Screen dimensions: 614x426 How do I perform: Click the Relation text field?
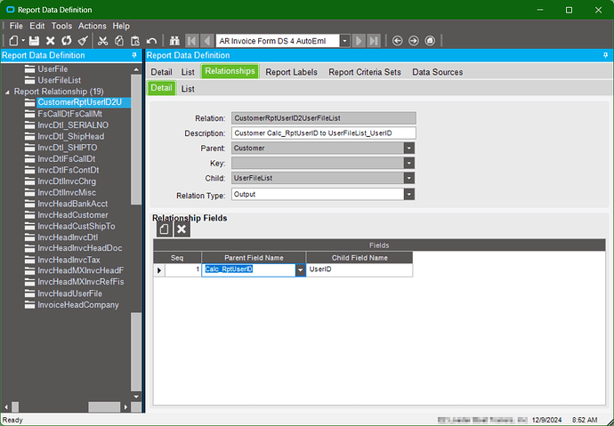(323, 118)
